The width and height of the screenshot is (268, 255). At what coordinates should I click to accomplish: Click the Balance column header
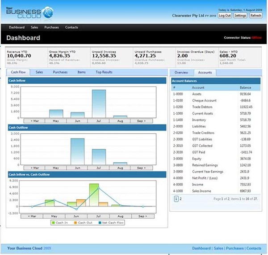(245, 87)
